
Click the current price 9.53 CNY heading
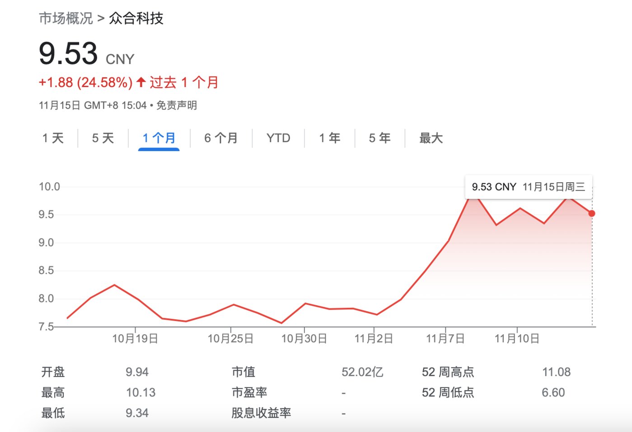point(69,54)
